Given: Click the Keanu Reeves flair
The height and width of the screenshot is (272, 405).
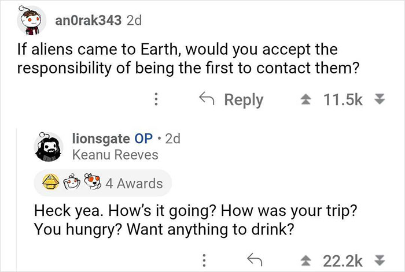Looking at the screenshot, I should [x=114, y=154].
